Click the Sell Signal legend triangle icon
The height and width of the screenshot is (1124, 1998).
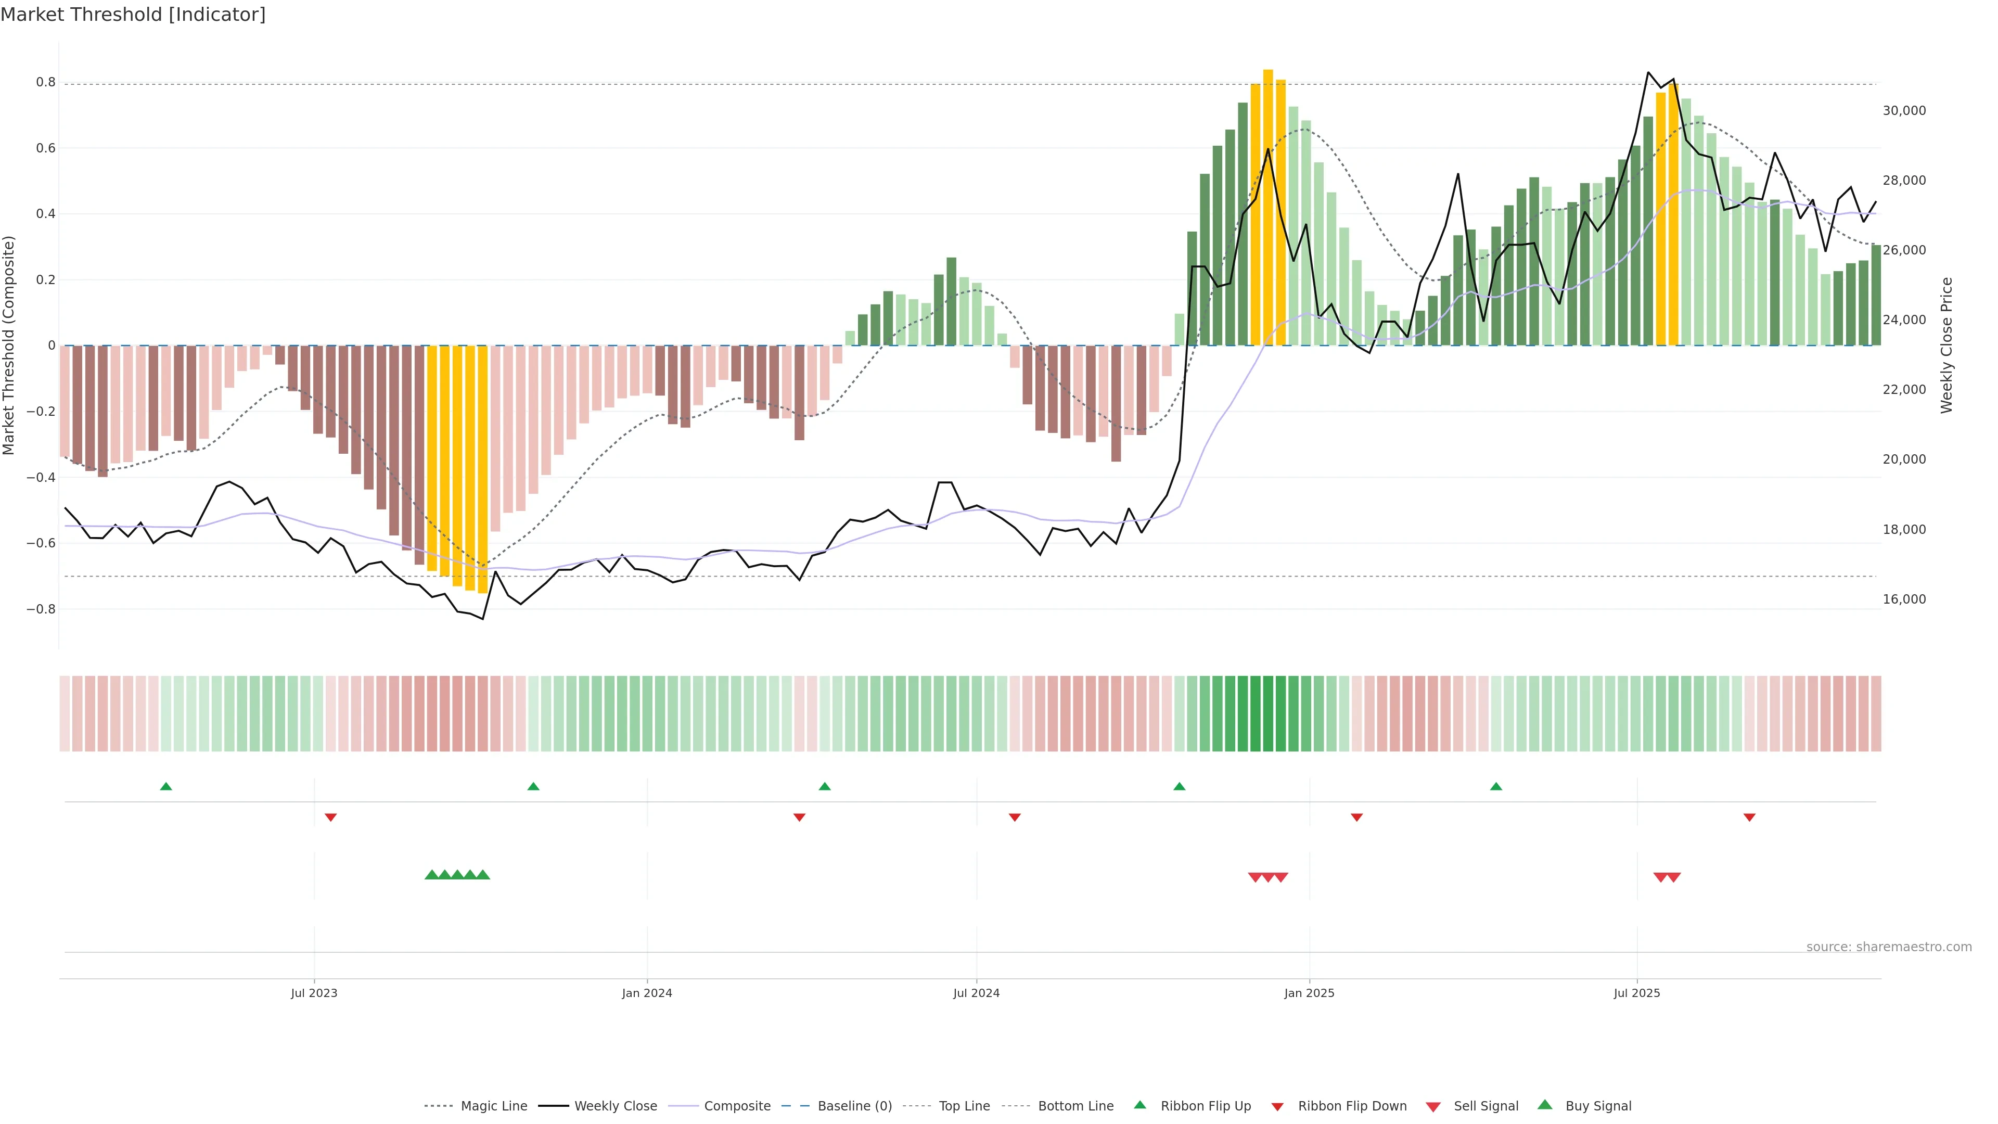pos(1432,1107)
